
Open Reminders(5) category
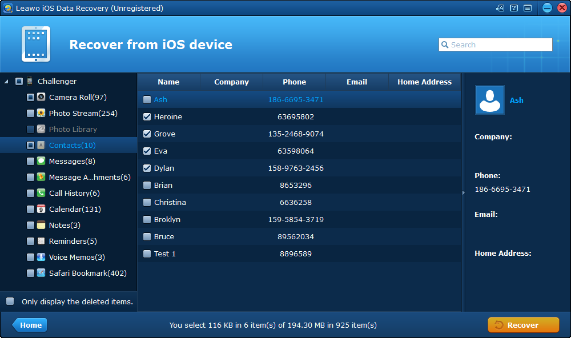[x=73, y=241]
